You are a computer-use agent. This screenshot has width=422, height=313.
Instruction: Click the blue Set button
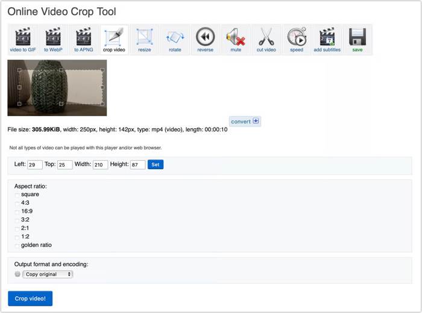tap(156, 164)
